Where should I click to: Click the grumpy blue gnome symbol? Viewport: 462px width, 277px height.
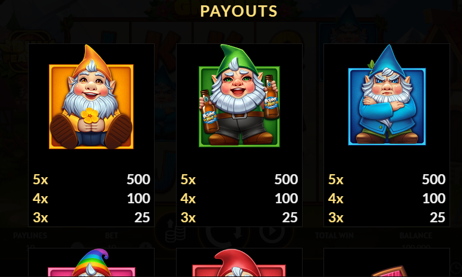(x=387, y=95)
